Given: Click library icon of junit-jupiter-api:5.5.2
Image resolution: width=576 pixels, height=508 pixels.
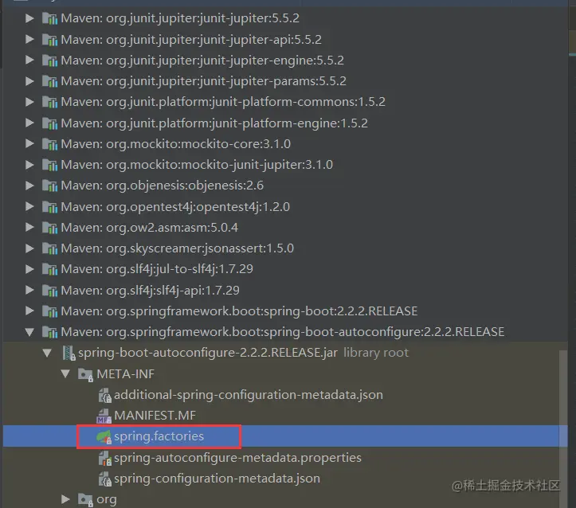Looking at the screenshot, I should 49,39.
